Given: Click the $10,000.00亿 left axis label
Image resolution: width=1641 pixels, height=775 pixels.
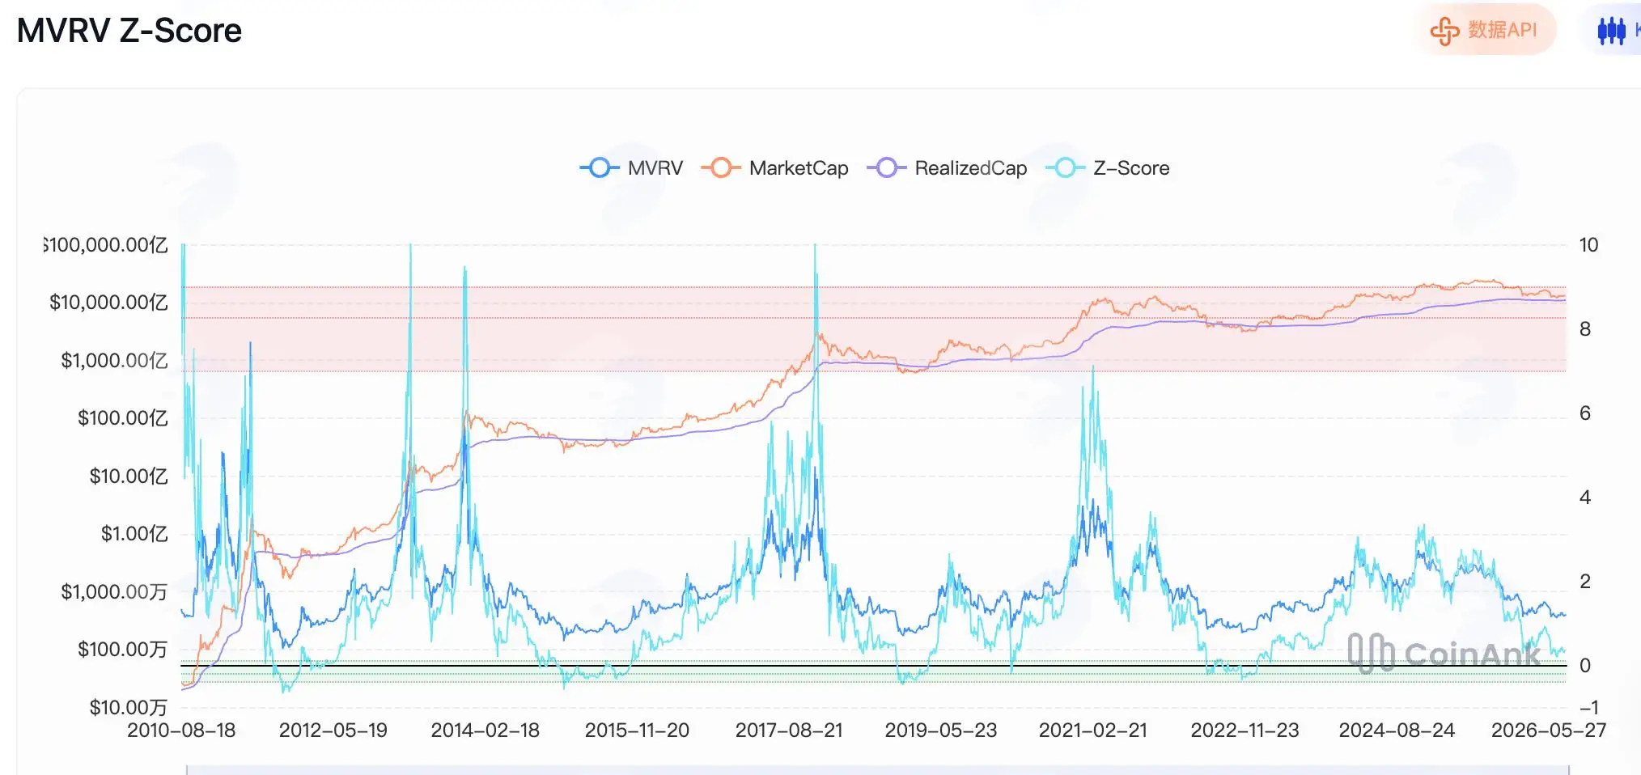Looking at the screenshot, I should [108, 303].
